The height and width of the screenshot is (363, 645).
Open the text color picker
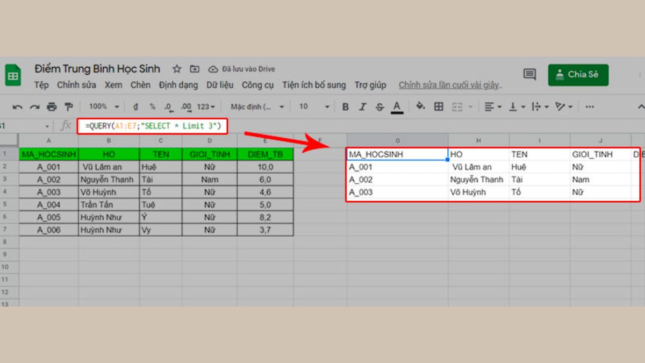397,106
